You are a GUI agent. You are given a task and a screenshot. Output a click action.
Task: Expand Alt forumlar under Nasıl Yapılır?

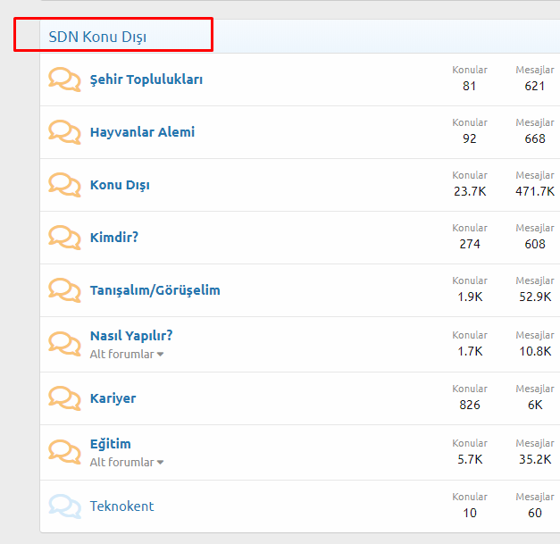(x=127, y=355)
